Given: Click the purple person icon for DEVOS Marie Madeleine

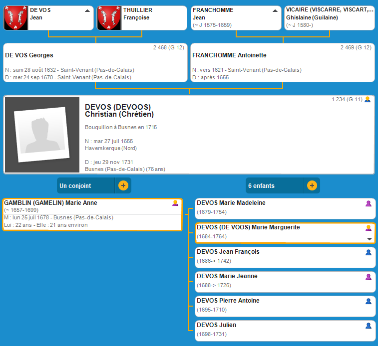Looking at the screenshot, I should (369, 203).
